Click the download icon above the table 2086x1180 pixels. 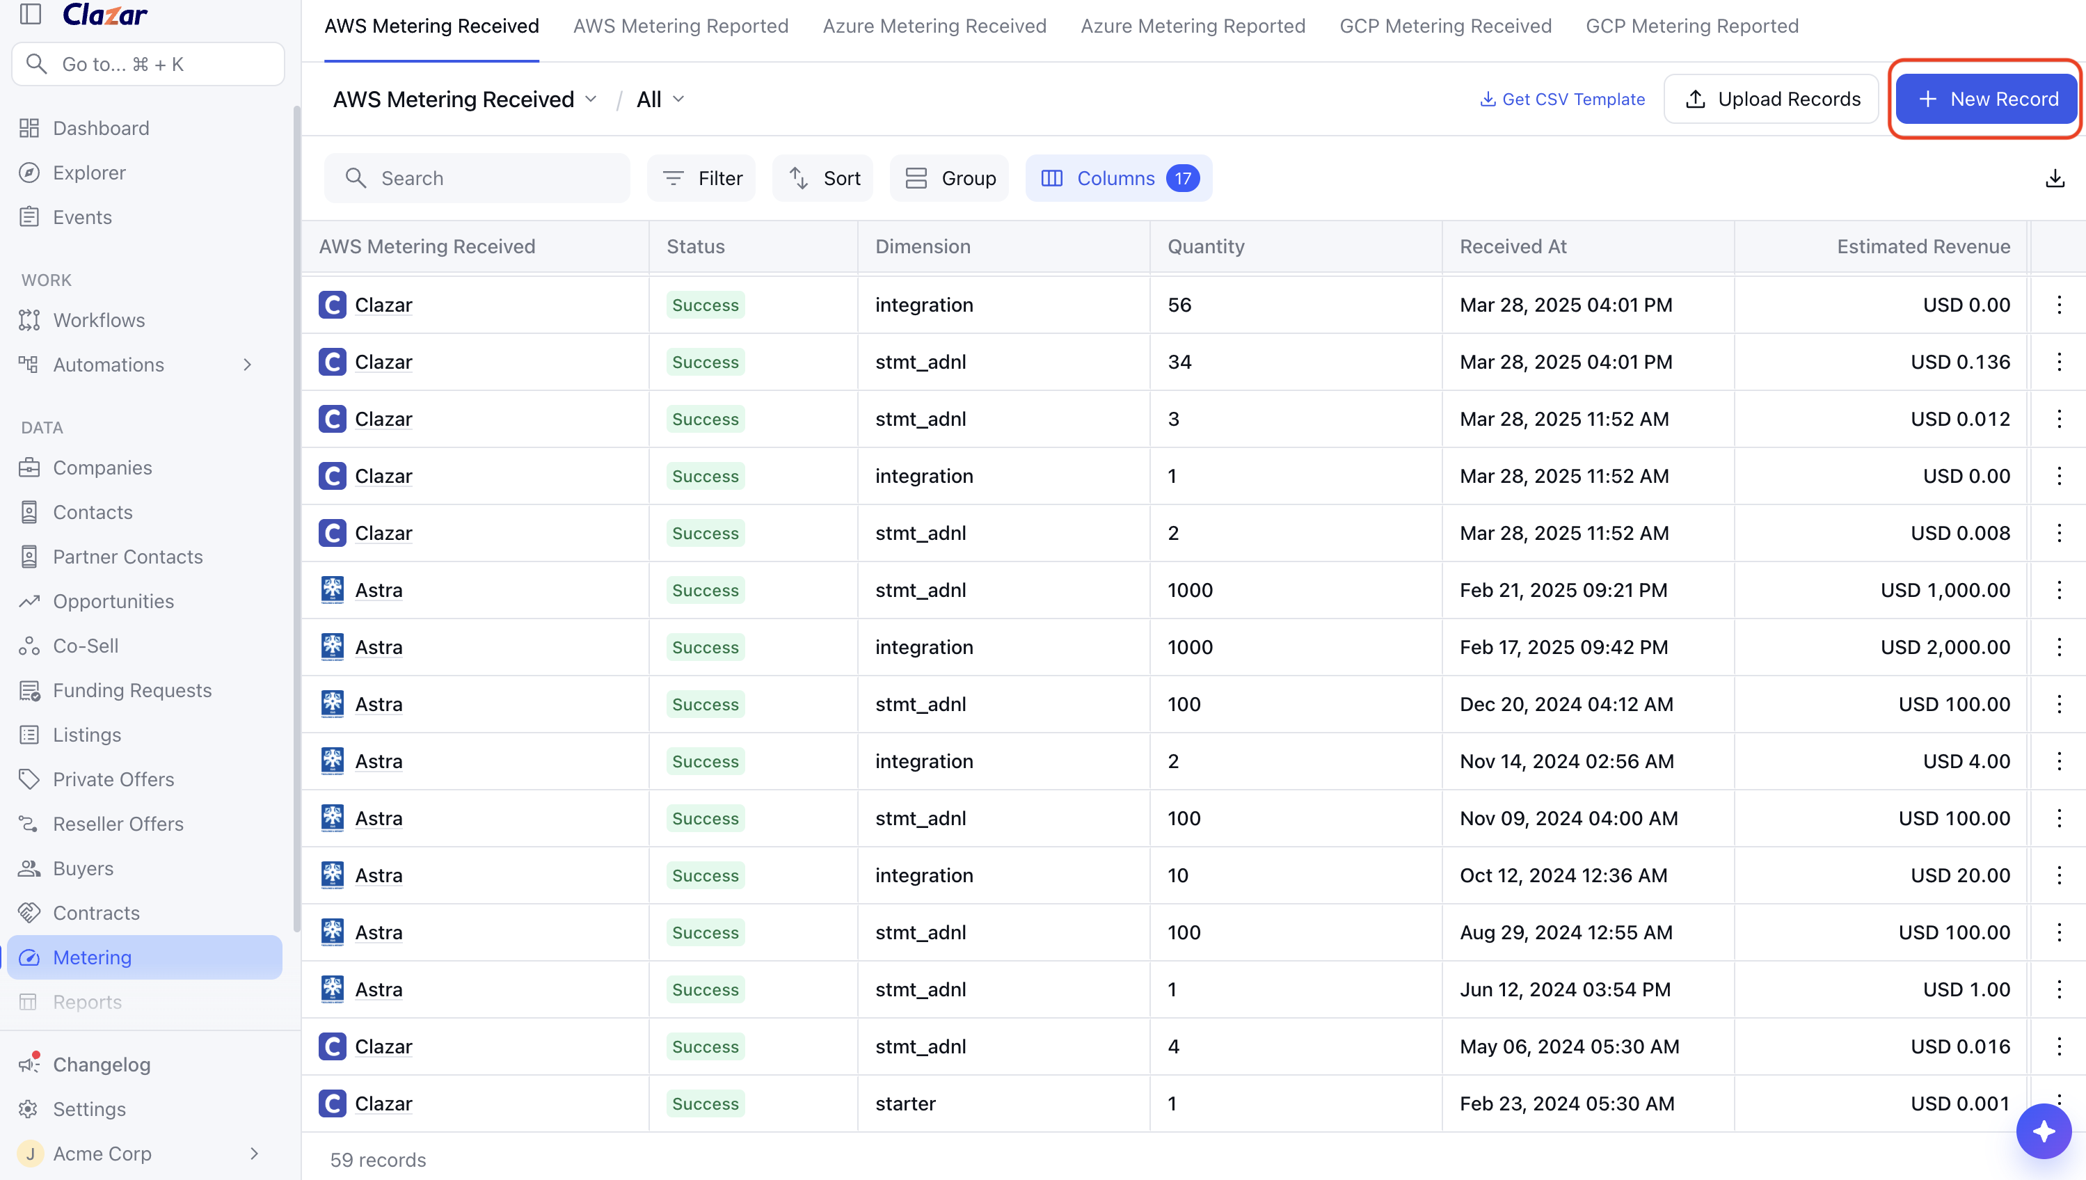[2055, 178]
